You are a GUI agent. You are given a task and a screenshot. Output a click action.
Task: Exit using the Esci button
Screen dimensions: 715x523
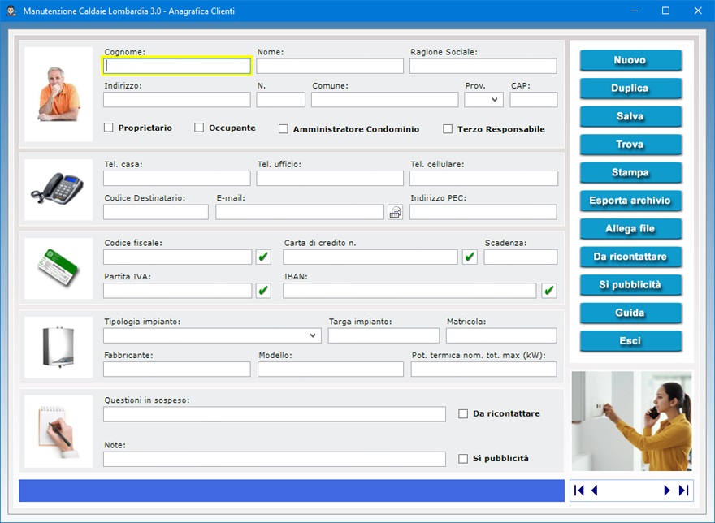coord(630,341)
